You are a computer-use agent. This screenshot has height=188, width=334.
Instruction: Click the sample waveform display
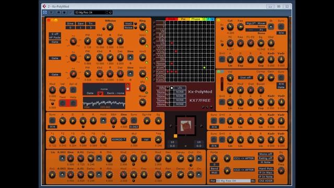click(x=104, y=103)
